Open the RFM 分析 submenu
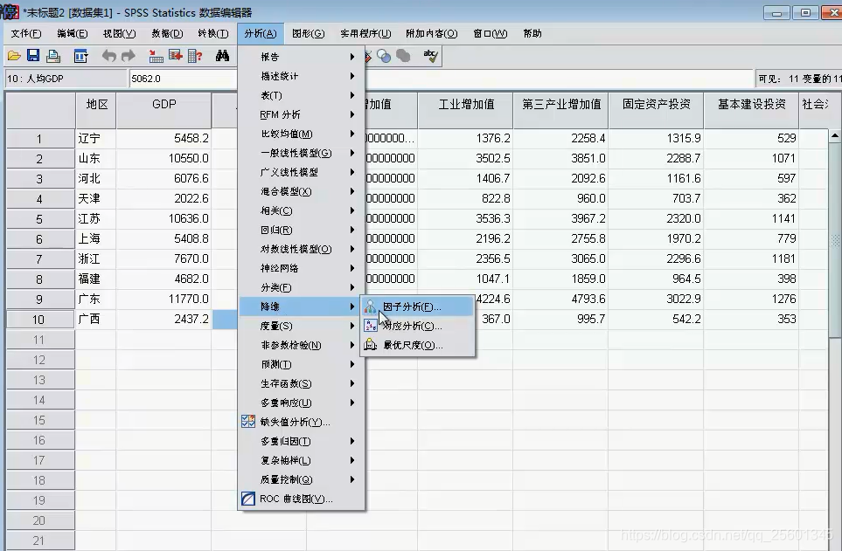 coord(302,114)
